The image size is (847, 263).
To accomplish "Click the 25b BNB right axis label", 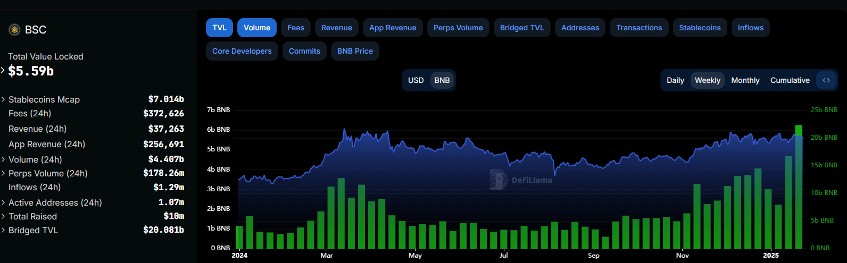I will (x=824, y=110).
